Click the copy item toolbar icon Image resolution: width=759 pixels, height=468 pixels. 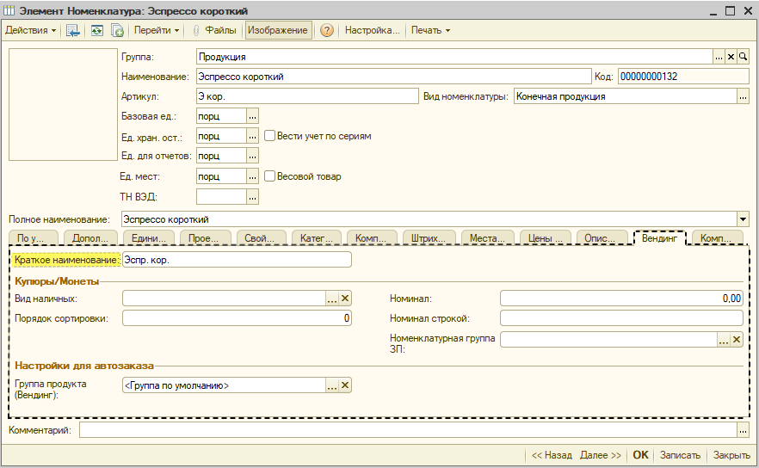coord(118,30)
